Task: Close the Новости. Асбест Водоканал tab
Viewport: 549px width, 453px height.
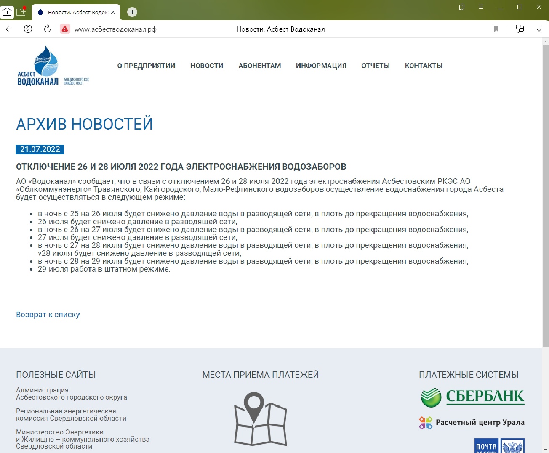Action: coord(113,12)
